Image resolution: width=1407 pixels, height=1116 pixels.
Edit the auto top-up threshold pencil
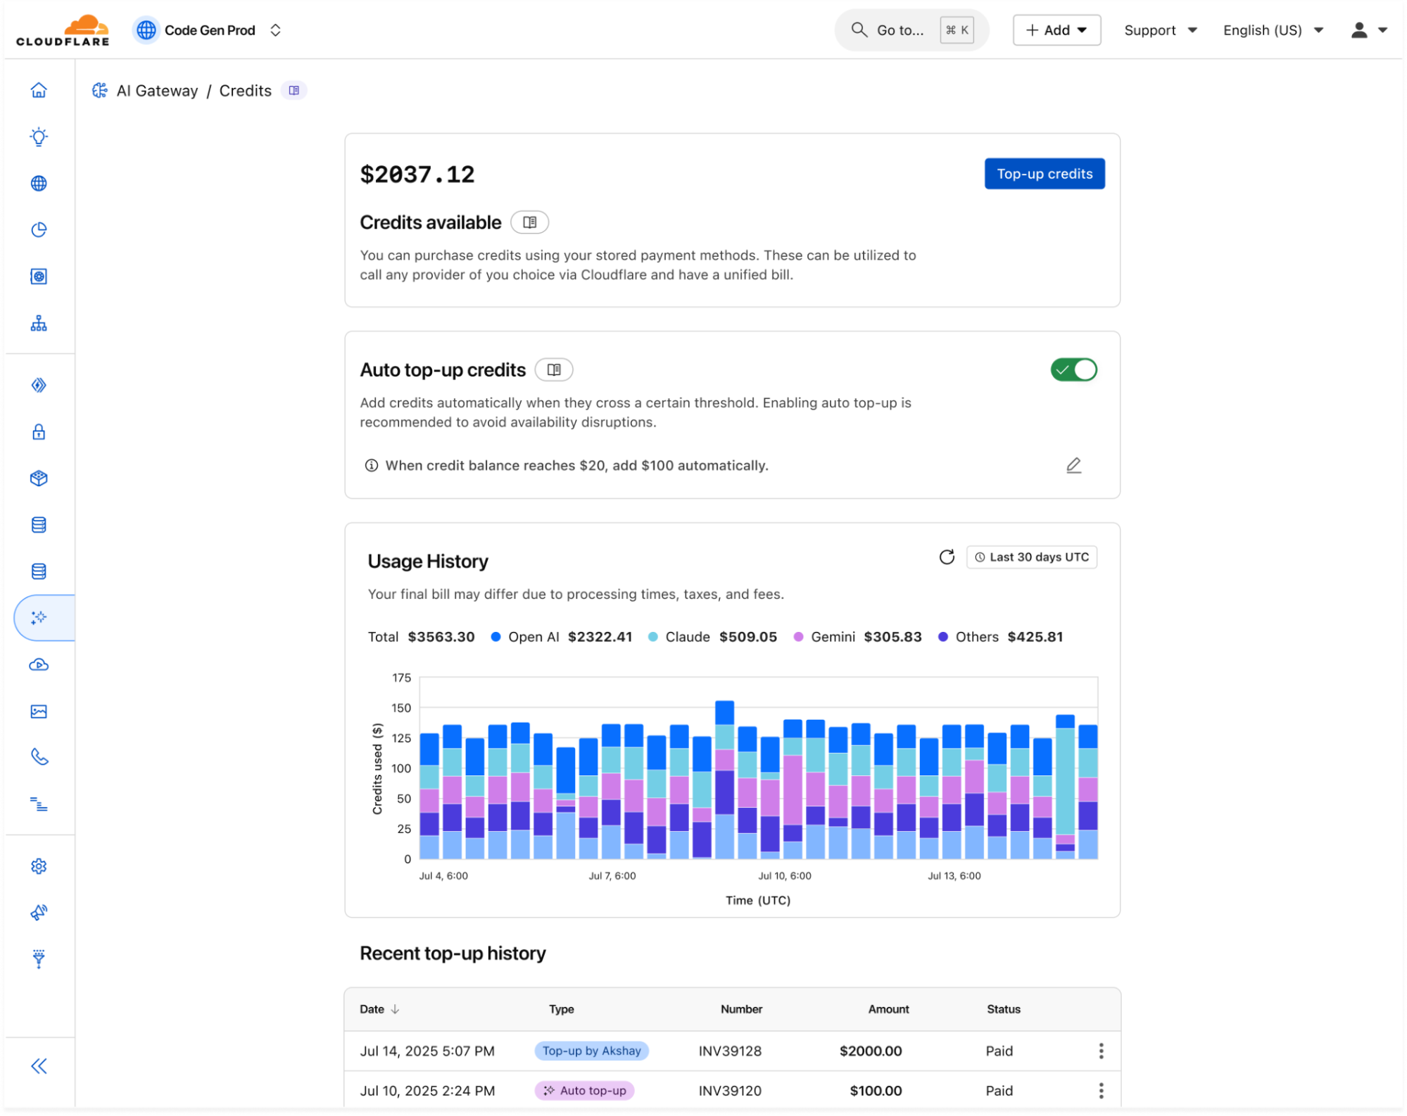point(1073,465)
